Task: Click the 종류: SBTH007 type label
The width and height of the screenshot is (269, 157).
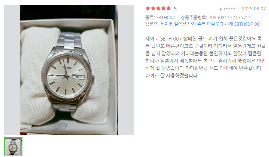Action: tap(160, 17)
